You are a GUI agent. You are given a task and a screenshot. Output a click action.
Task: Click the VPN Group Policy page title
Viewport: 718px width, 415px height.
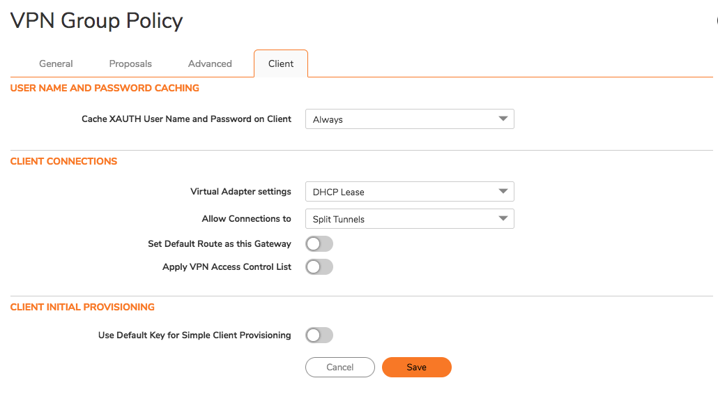point(96,20)
